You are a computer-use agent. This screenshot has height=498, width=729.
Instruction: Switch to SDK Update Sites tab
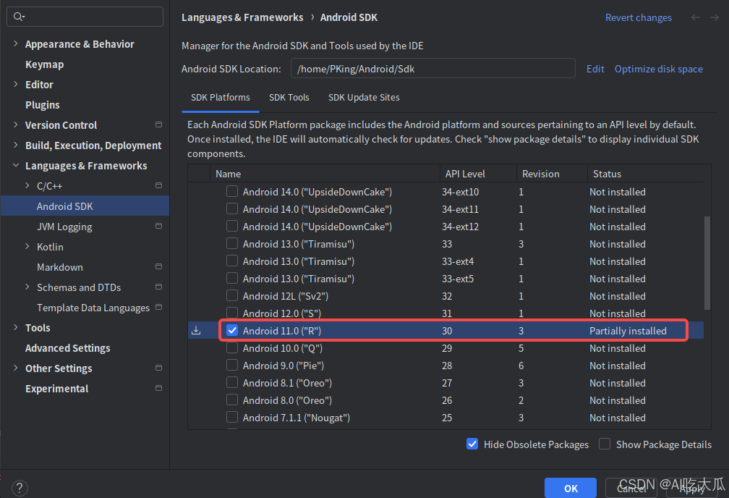click(x=364, y=97)
